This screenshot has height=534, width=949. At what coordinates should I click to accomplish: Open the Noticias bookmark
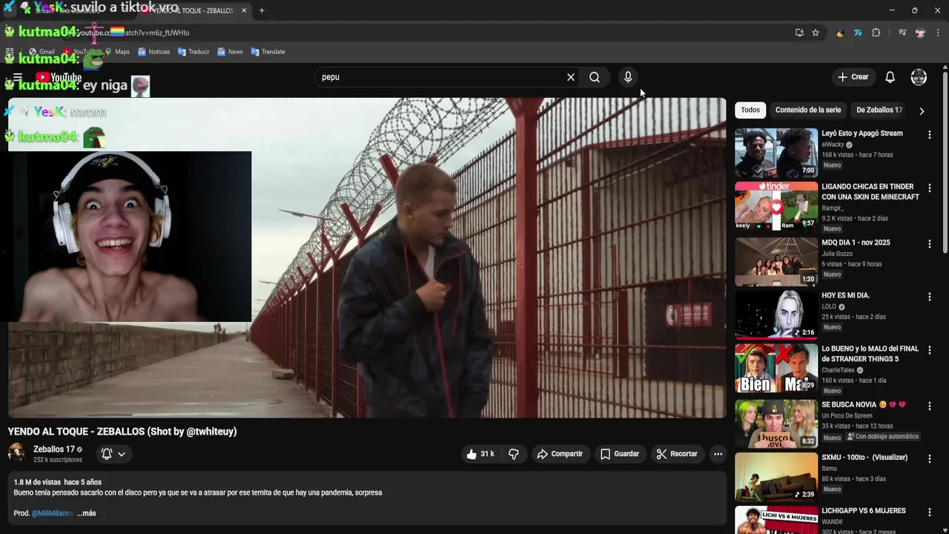point(153,52)
